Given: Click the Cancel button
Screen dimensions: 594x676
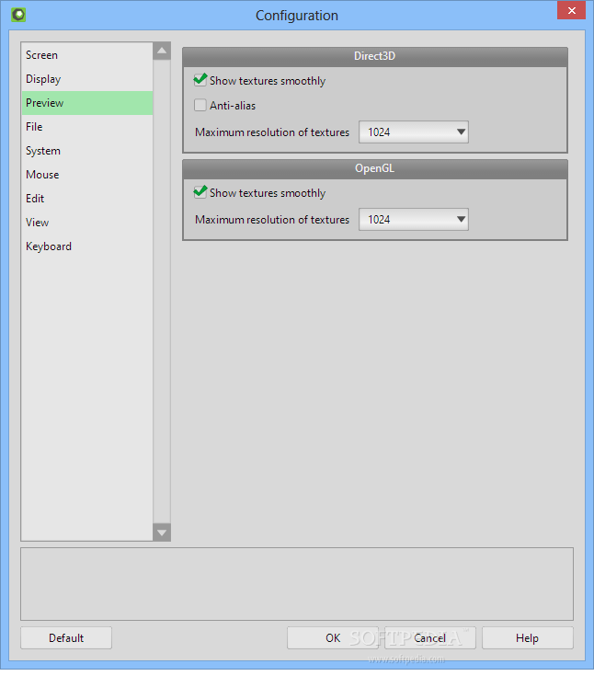Looking at the screenshot, I should 429,637.
